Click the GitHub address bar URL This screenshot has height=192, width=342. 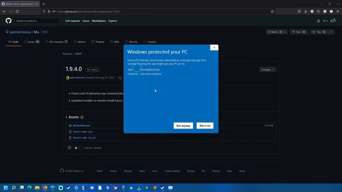(x=88, y=12)
